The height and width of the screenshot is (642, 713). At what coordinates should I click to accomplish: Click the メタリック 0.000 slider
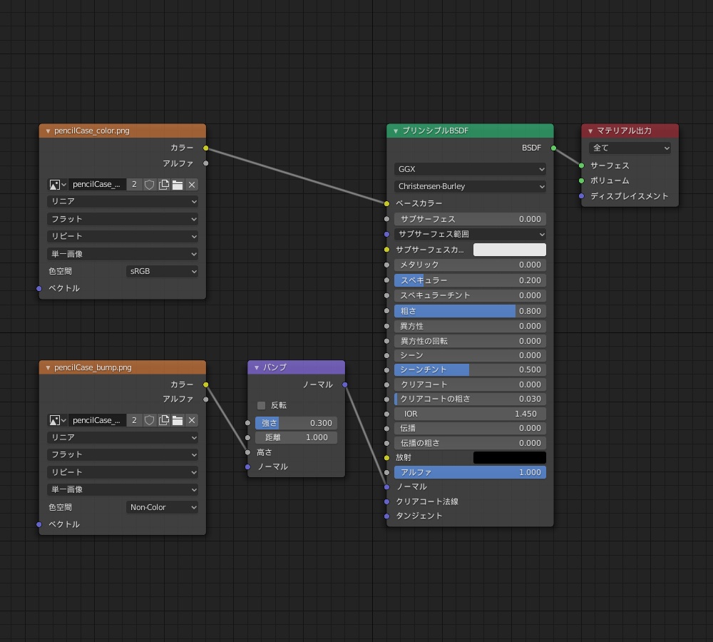470,265
